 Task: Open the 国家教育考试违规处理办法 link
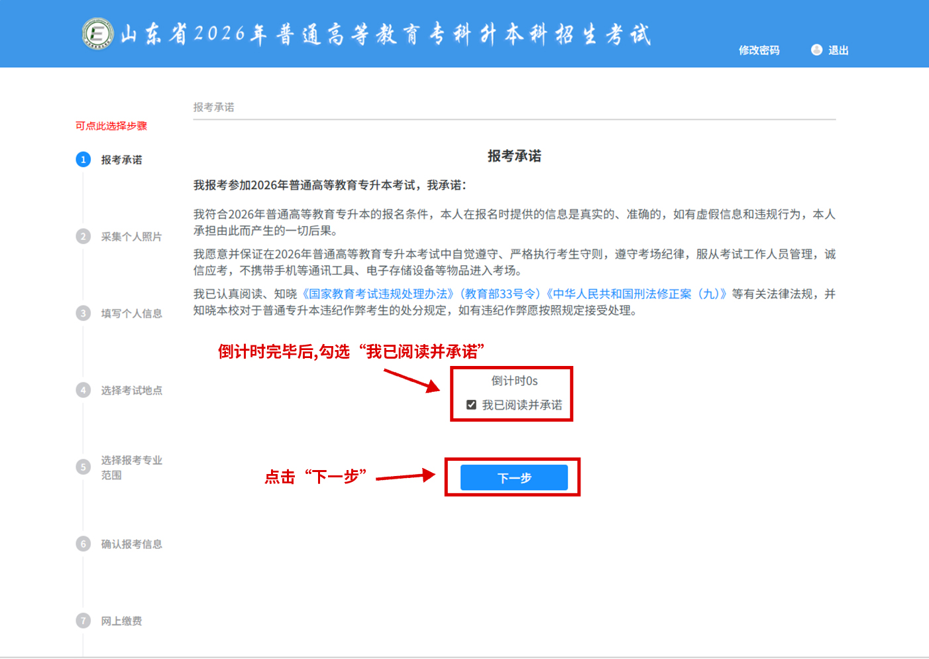(x=378, y=294)
